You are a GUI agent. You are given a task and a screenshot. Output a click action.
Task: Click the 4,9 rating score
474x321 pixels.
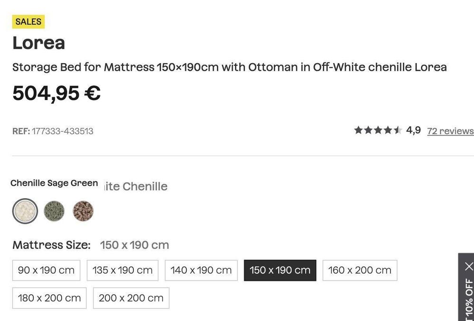click(x=413, y=130)
